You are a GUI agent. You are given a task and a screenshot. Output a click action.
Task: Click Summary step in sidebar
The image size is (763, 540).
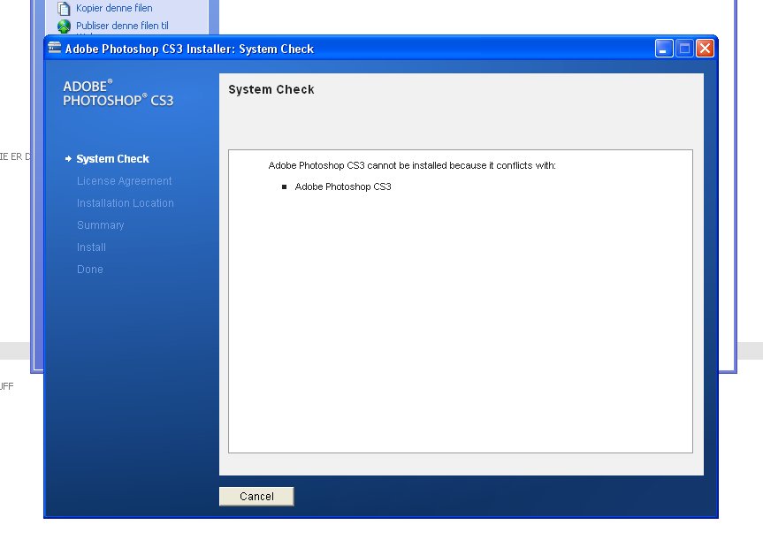(x=100, y=225)
